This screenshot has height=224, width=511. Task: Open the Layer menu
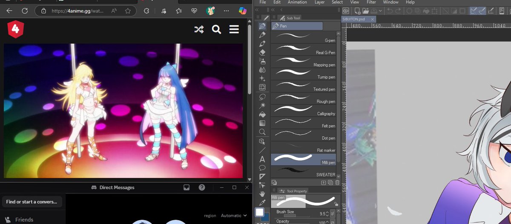click(319, 2)
